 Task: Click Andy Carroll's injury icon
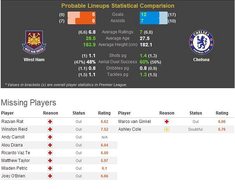pos(50,137)
